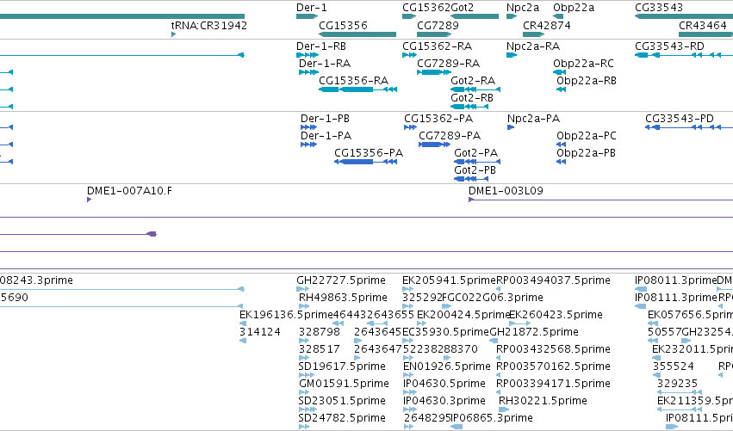
Task: Select the CG7289-PA protein label
Action: [450, 136]
